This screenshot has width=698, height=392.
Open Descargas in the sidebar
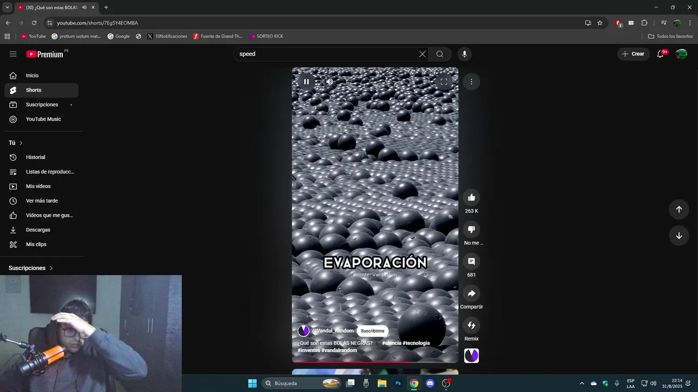coord(41,230)
